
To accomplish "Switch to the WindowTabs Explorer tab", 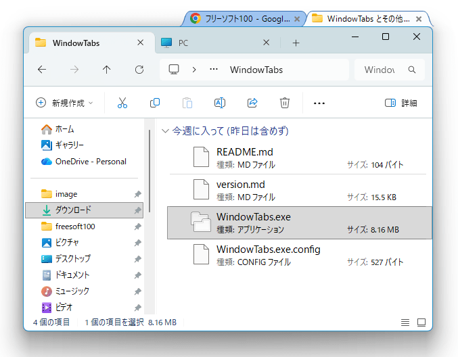I will click(x=92, y=43).
